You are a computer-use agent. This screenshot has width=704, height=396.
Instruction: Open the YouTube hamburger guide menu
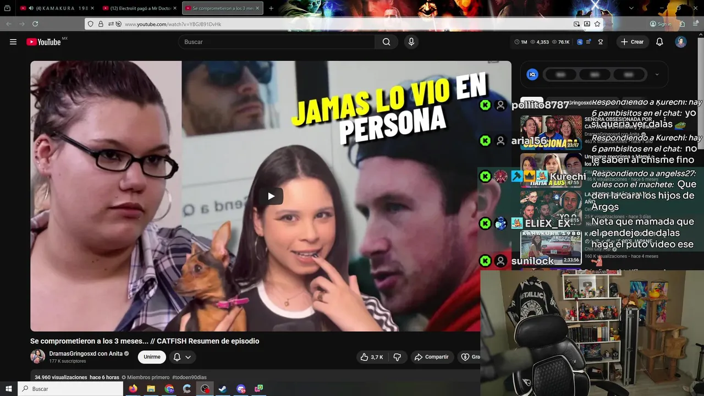[x=13, y=42]
